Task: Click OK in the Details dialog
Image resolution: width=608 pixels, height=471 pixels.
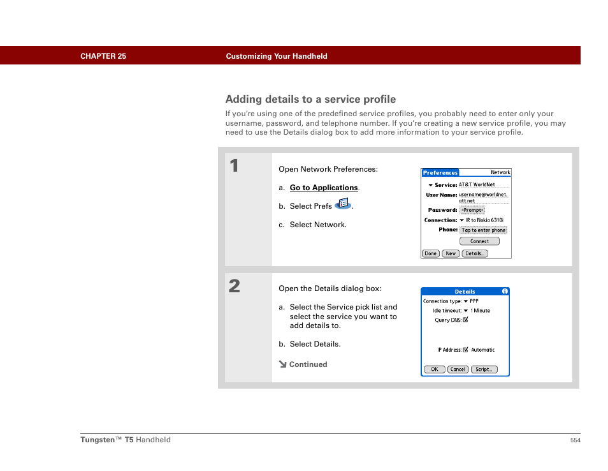Action: (435, 370)
